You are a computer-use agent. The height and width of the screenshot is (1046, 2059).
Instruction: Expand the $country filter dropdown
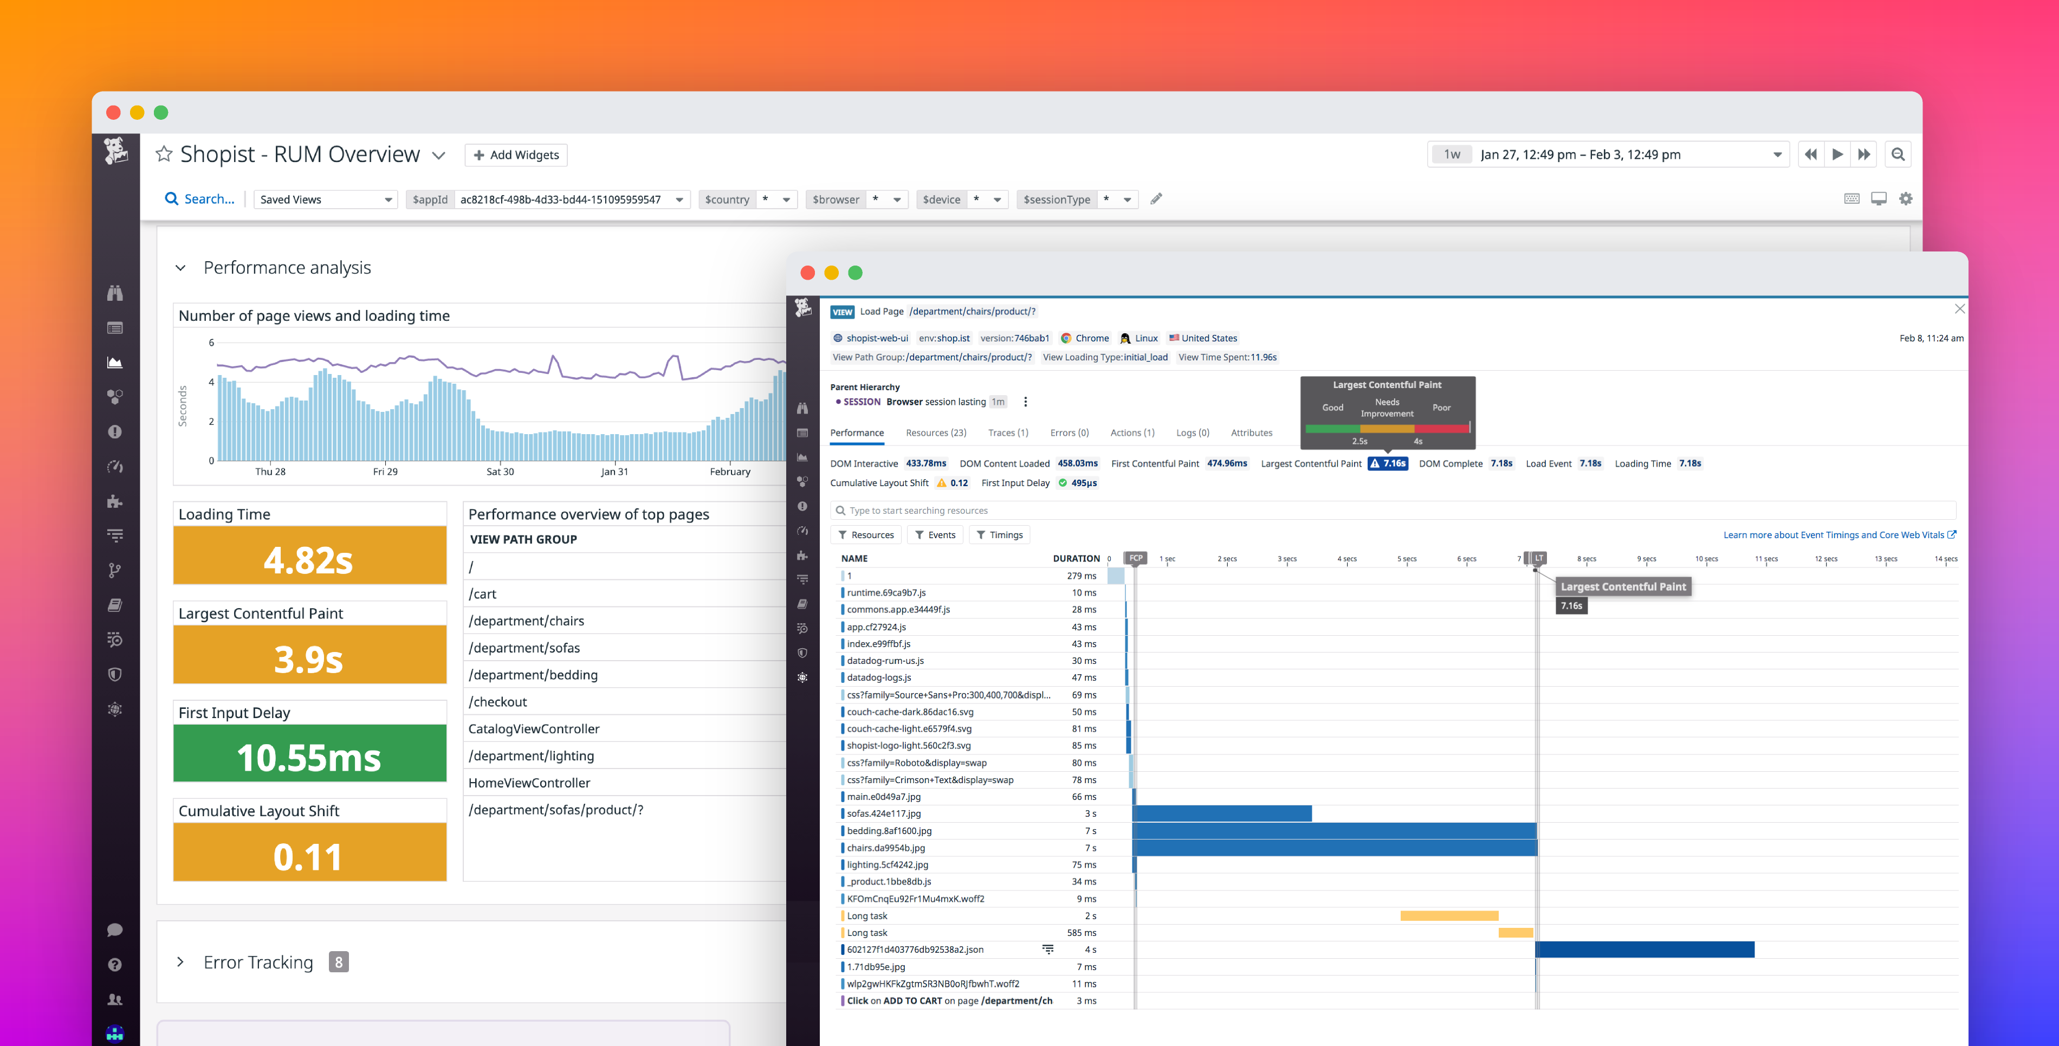pyautogui.click(x=787, y=199)
